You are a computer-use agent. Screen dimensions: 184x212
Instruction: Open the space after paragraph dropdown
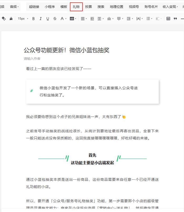[x=120, y=19]
